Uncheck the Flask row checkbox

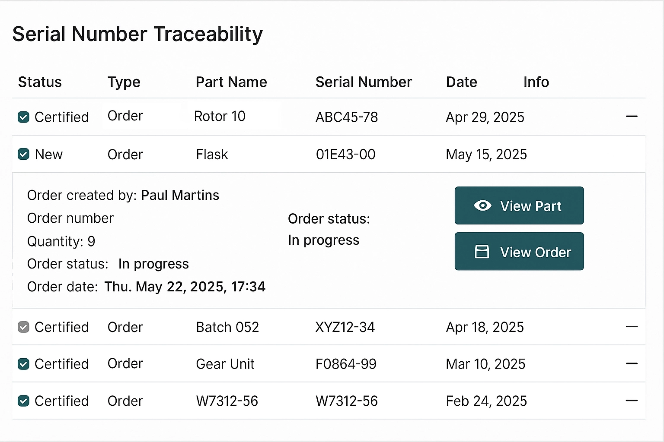pyautogui.click(x=23, y=154)
